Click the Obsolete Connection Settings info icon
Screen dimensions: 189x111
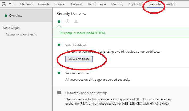[59, 93]
